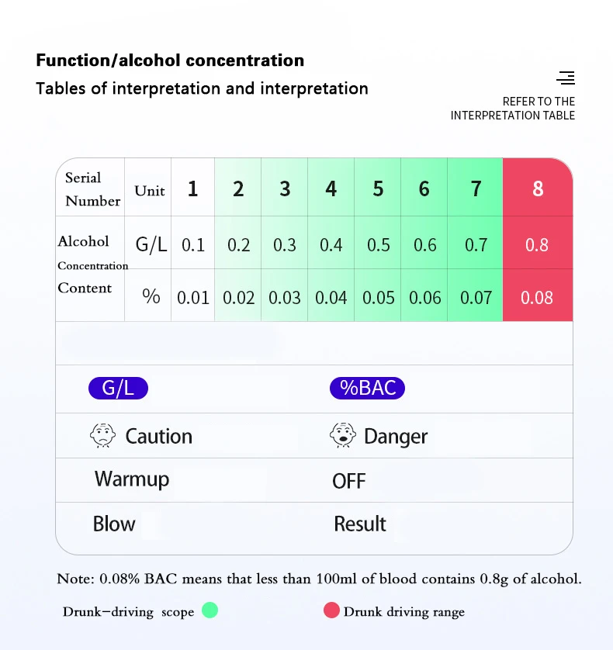This screenshot has width=613, height=650.
Task: Click the red drunk driving range dot
Action: tap(331, 610)
